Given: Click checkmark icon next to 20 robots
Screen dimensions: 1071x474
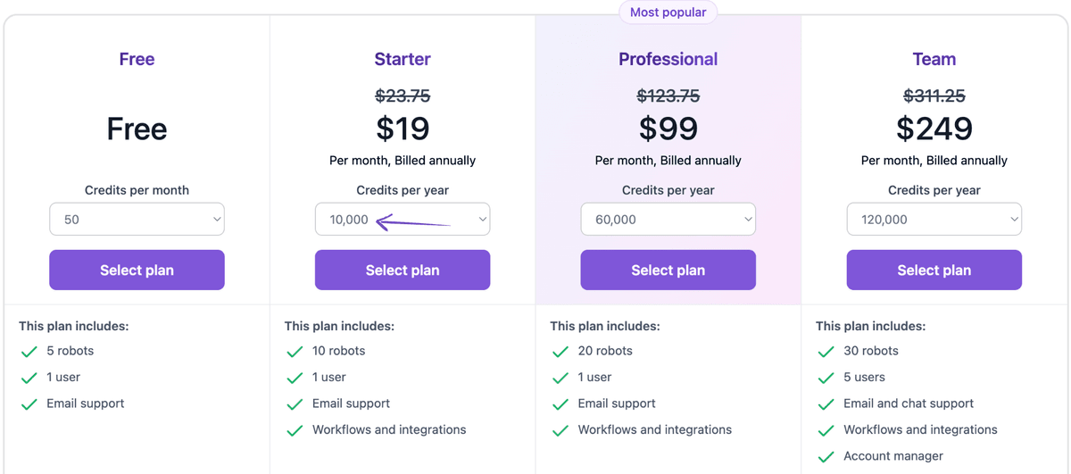Looking at the screenshot, I should [x=560, y=352].
